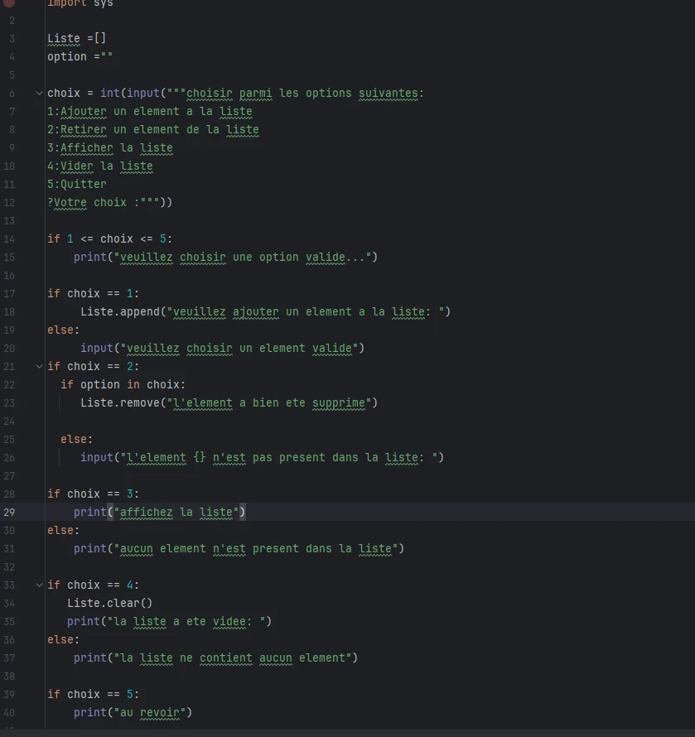Viewport: 695px width, 737px height.
Task: Fold the "if choix == 4" block
Action: [x=39, y=585]
